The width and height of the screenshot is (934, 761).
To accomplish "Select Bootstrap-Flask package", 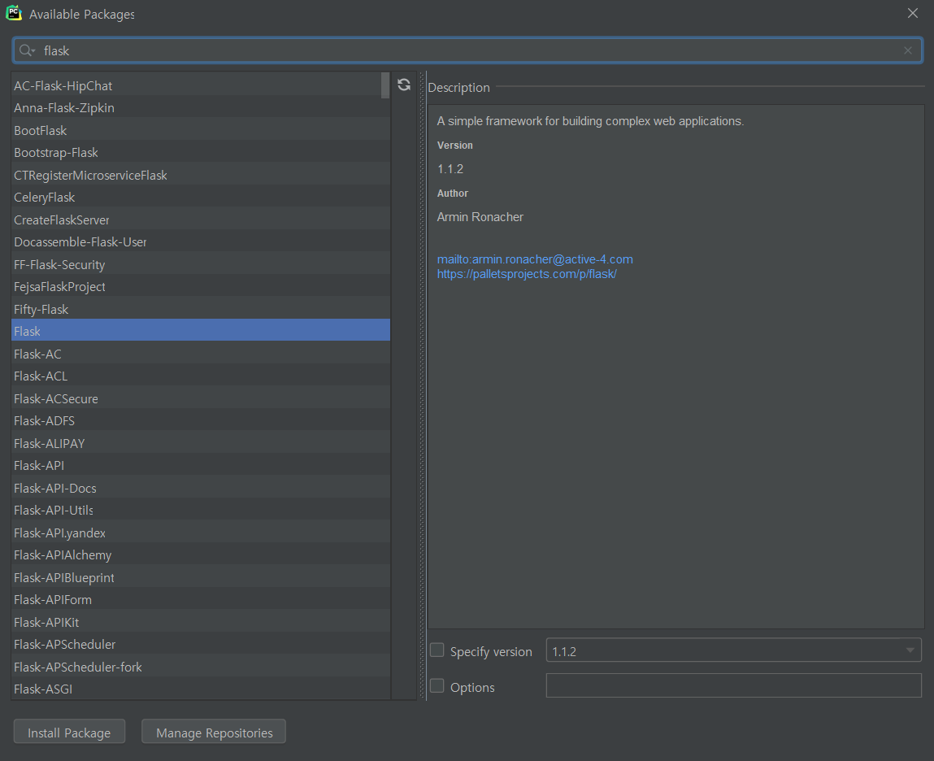I will tap(201, 153).
